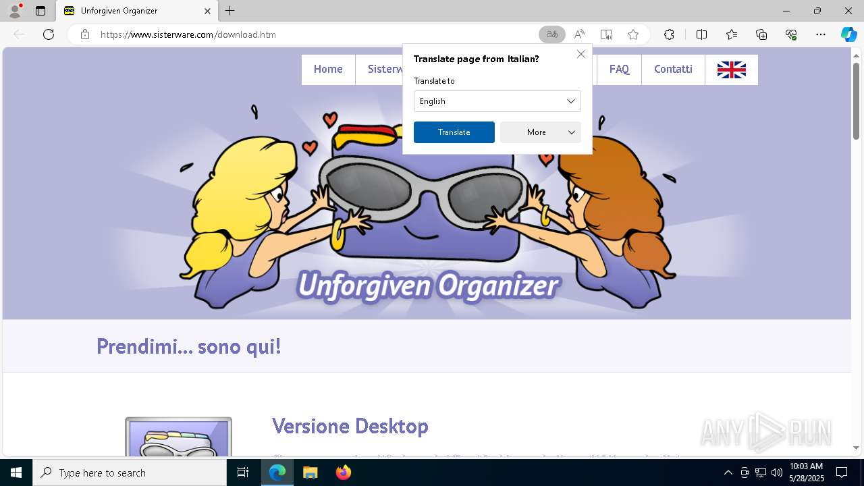
Task: Open the tab actions menu icon
Action: (x=40, y=11)
